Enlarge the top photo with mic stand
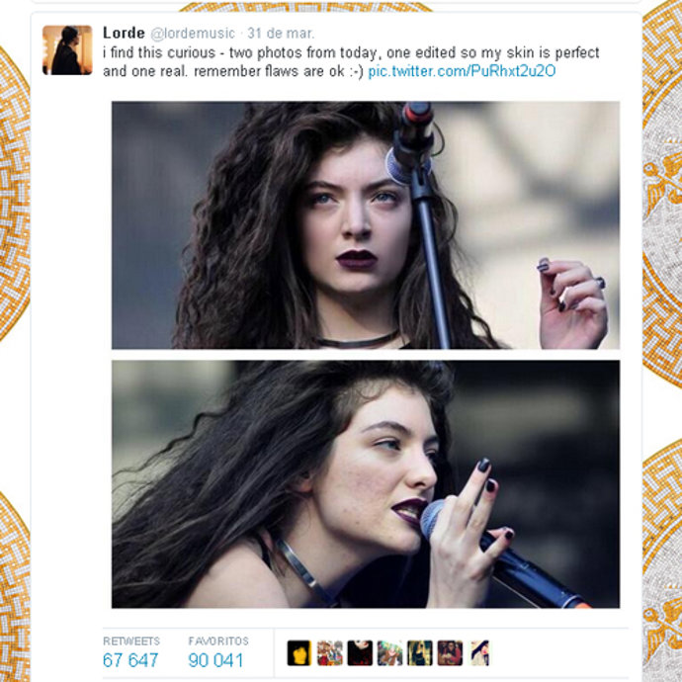 tap(366, 225)
